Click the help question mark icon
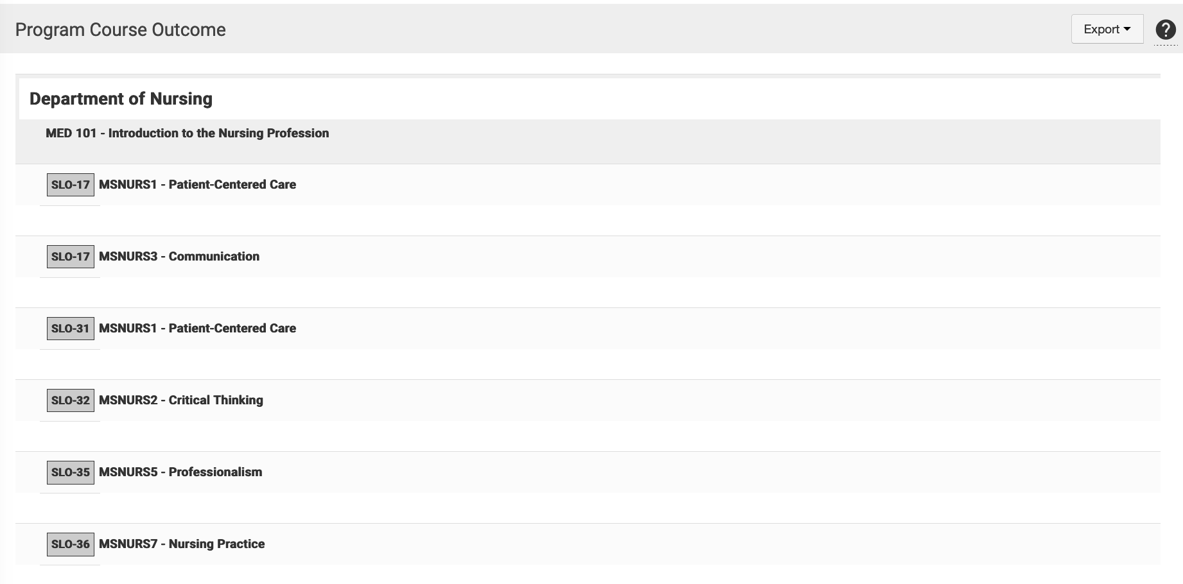Image resolution: width=1183 pixels, height=584 pixels. click(1165, 30)
